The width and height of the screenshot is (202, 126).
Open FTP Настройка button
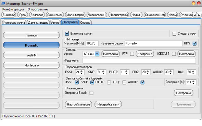click(145, 54)
